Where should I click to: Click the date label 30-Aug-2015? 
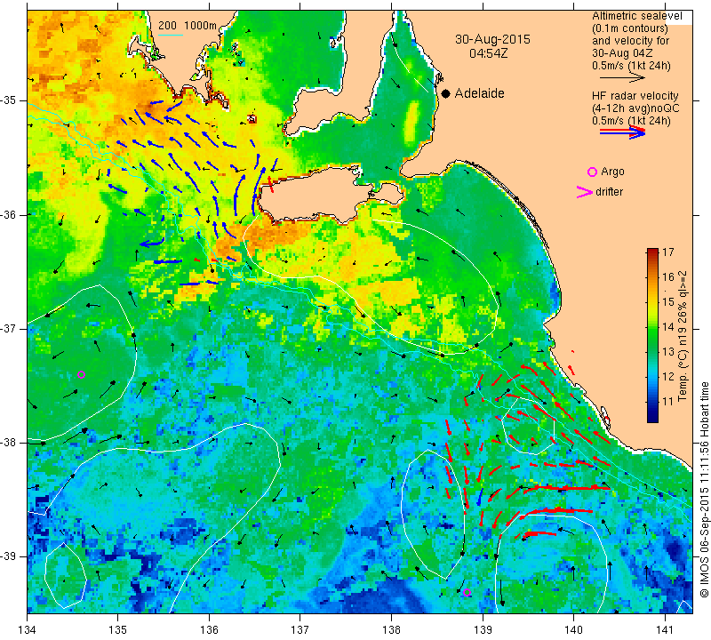tap(492, 39)
